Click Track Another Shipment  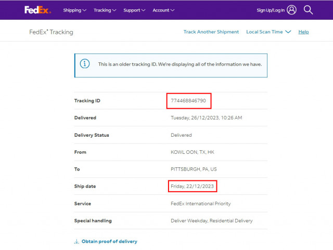pyautogui.click(x=211, y=32)
